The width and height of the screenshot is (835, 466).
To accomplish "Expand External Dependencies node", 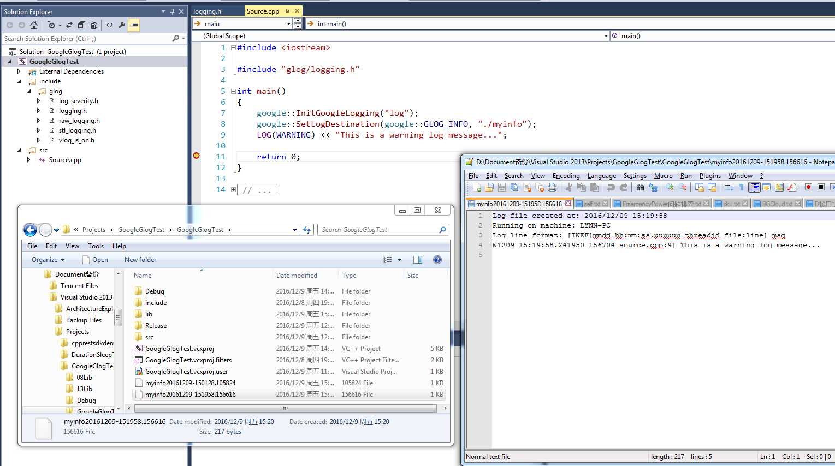I will tap(19, 71).
